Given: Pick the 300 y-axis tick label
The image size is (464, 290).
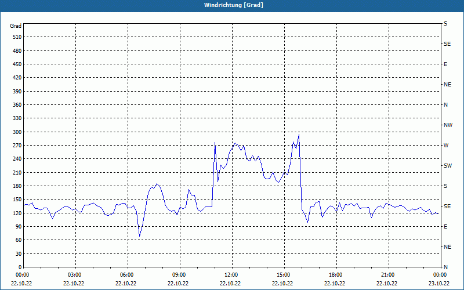Looking at the screenshot, I should click(x=17, y=132).
